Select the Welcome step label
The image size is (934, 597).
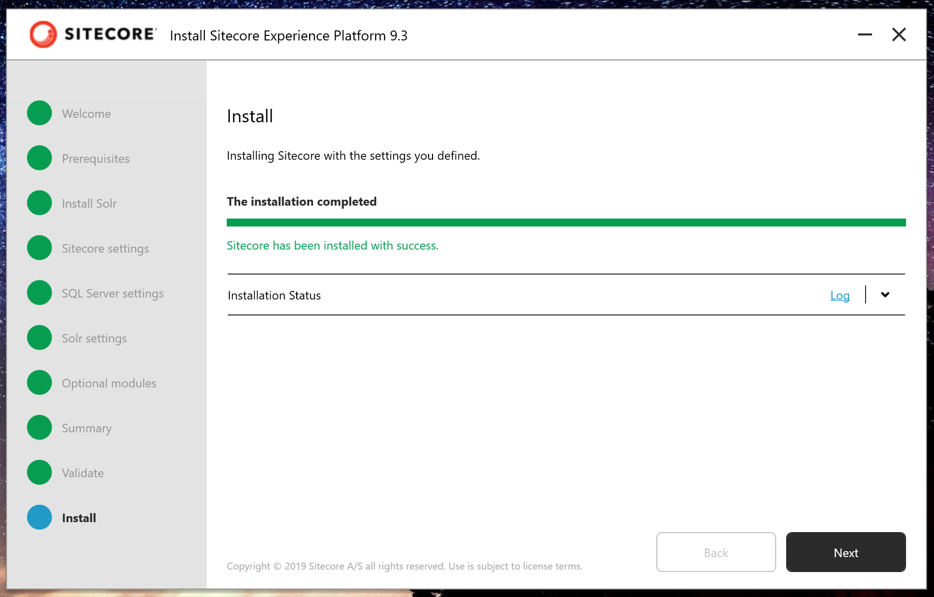point(86,114)
